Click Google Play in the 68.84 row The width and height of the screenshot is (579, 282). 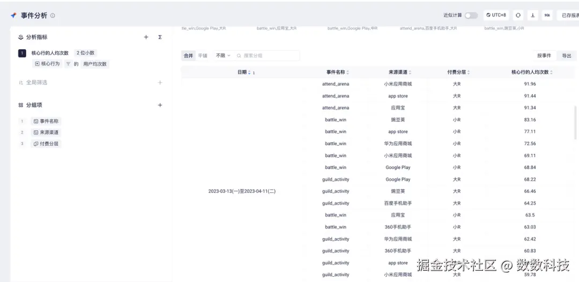click(x=398, y=167)
